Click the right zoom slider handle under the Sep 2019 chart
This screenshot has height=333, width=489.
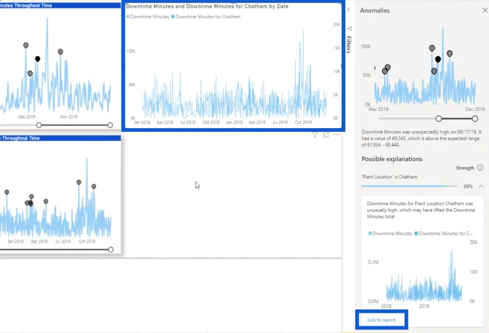pyautogui.click(x=110, y=125)
